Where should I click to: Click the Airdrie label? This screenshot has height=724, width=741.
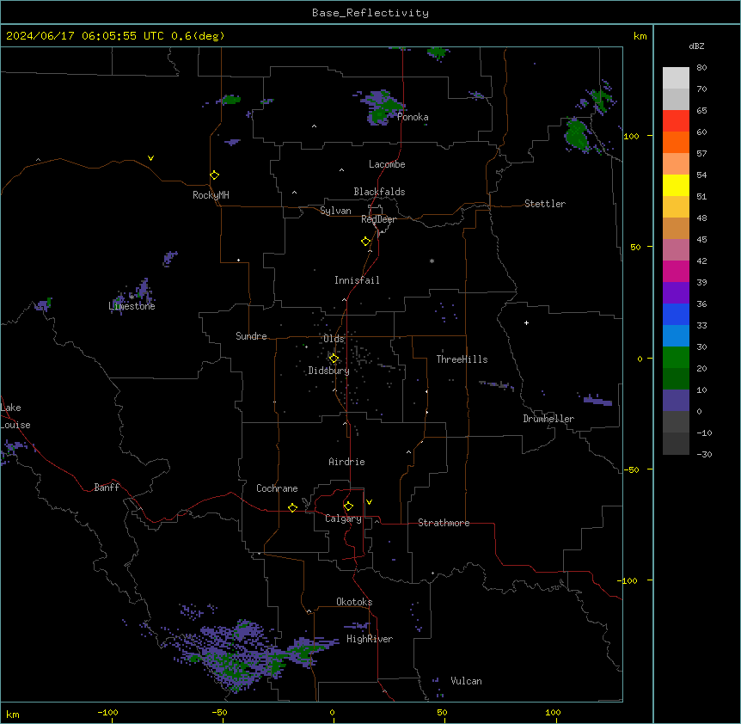point(346,462)
